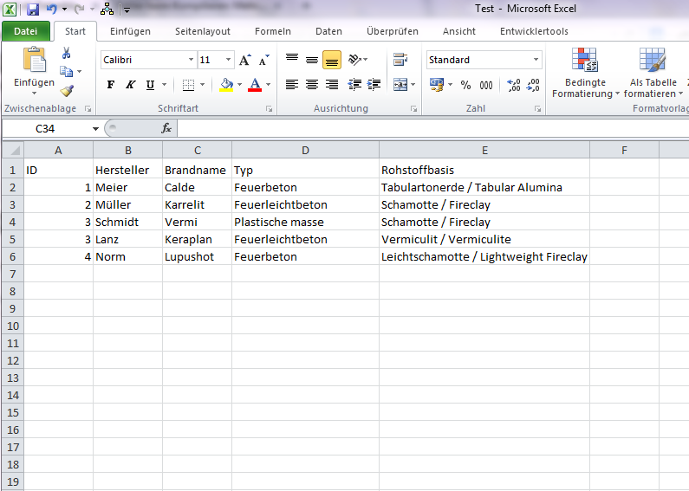Click the Copy icon
Viewport: 689px width, 491px height.
coord(67,71)
